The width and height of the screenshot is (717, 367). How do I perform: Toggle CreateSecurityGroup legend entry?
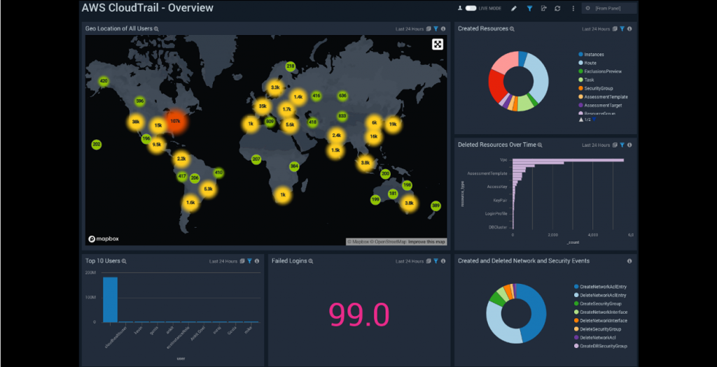tap(597, 303)
